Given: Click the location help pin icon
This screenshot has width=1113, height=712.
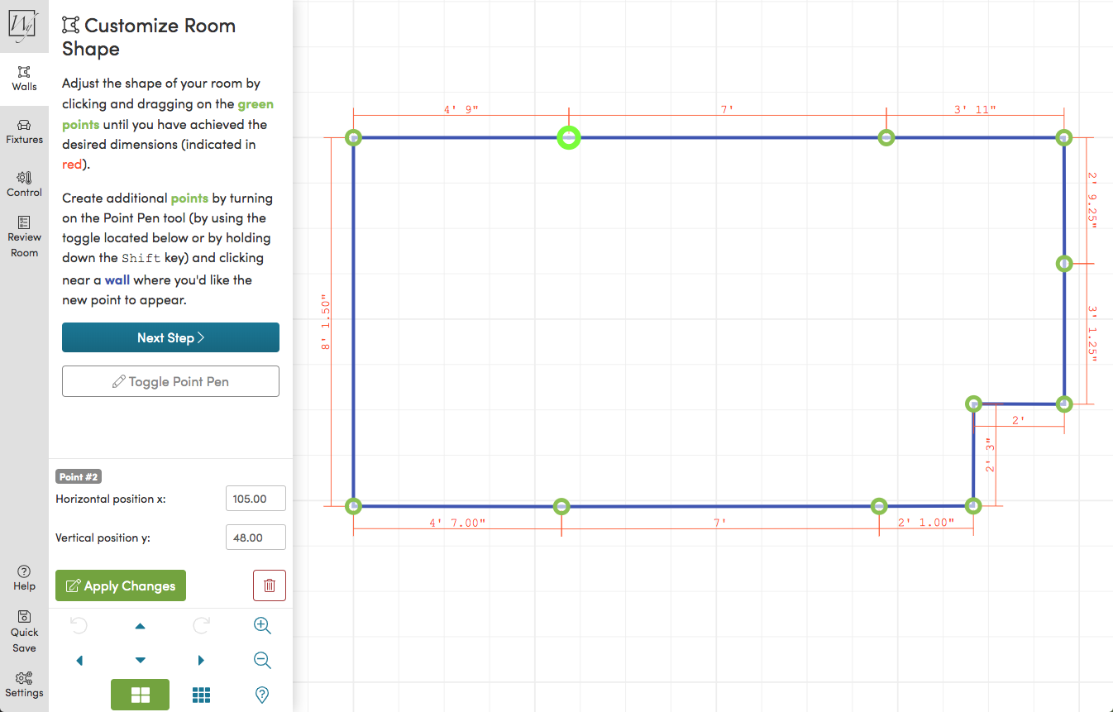Looking at the screenshot, I should click(x=262, y=695).
